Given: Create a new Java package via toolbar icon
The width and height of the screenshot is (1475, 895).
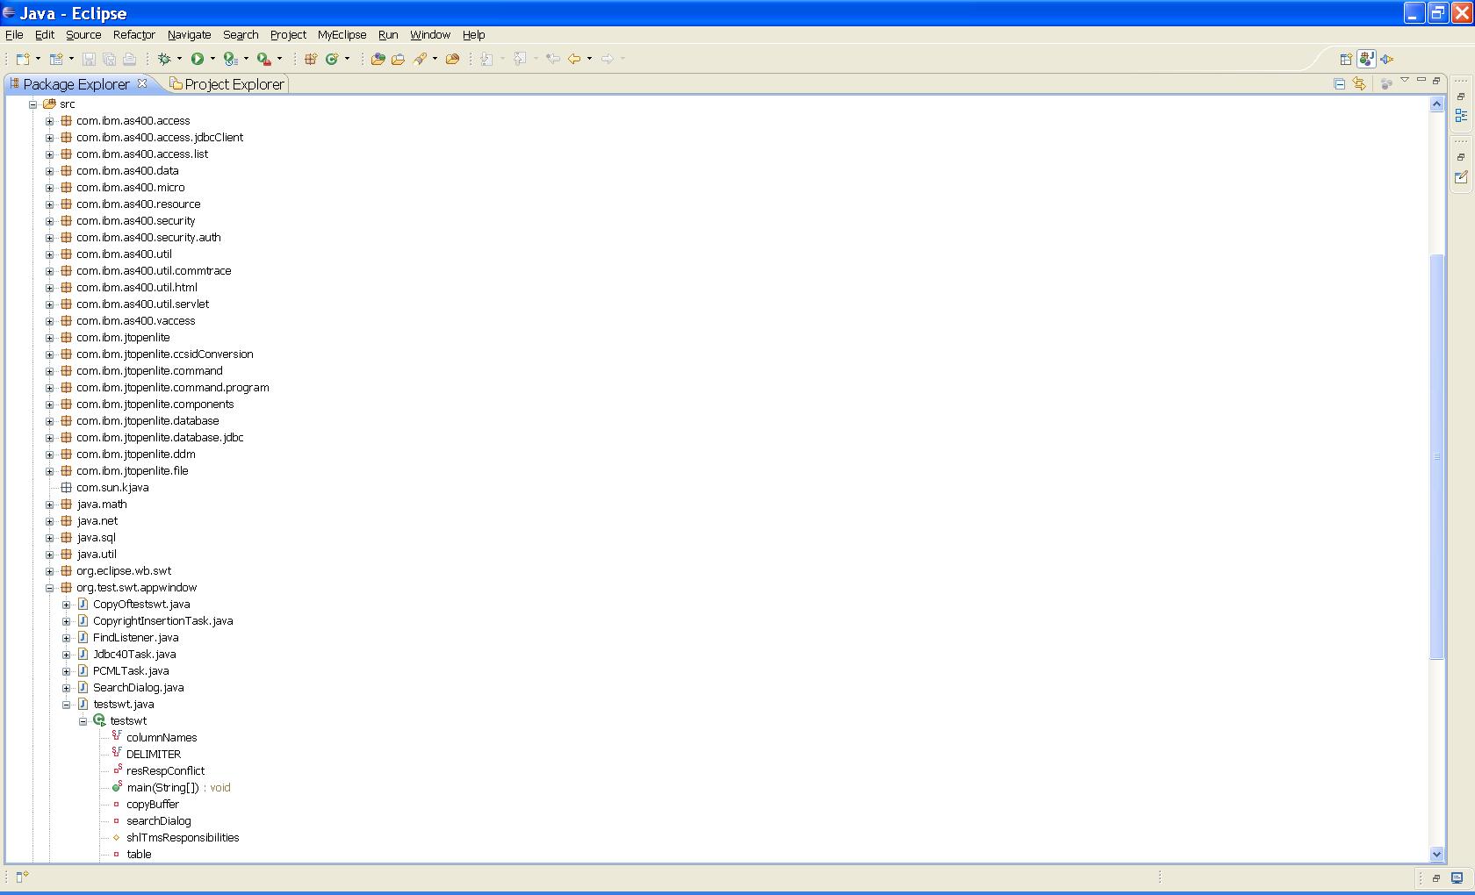Looking at the screenshot, I should (310, 59).
